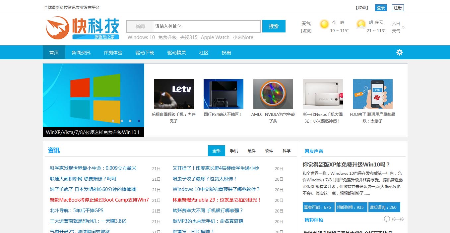Click the 登录 login button
This screenshot has height=233, width=450.
(x=381, y=8)
